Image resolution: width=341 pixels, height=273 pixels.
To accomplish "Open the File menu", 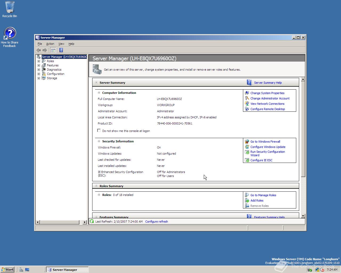I will click(x=40, y=44).
